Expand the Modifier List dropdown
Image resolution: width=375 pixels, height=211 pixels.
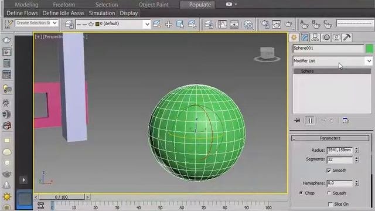369,61
